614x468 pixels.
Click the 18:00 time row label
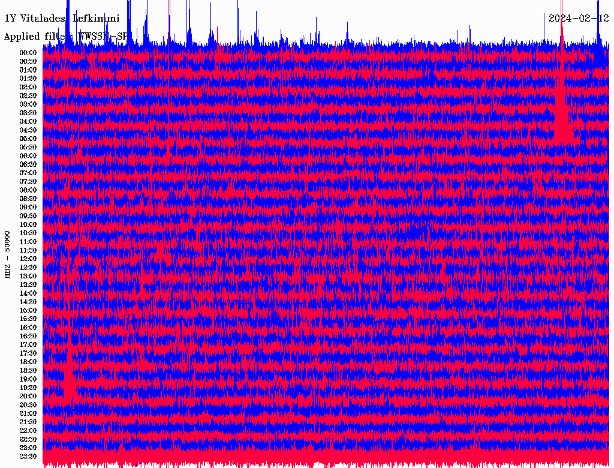point(28,362)
